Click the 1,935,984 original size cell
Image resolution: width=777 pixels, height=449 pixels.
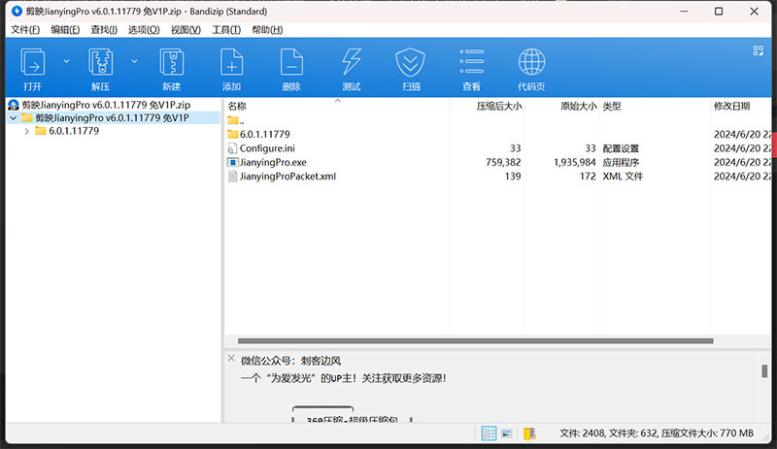point(575,162)
